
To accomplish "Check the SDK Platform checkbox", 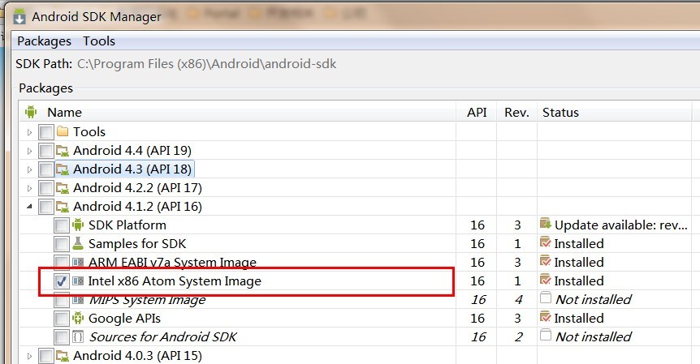I will [61, 225].
